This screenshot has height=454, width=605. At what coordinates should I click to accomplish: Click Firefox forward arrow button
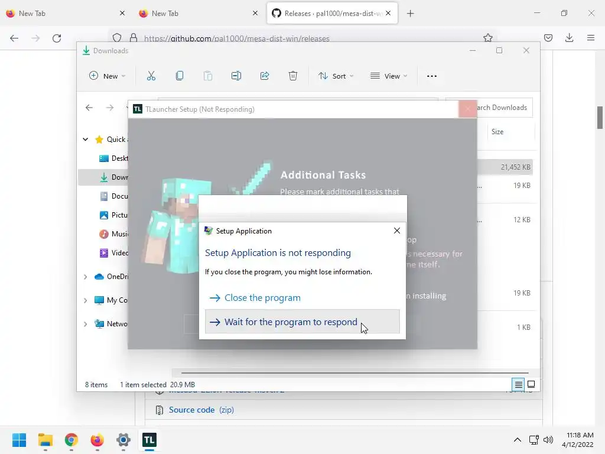coord(35,38)
